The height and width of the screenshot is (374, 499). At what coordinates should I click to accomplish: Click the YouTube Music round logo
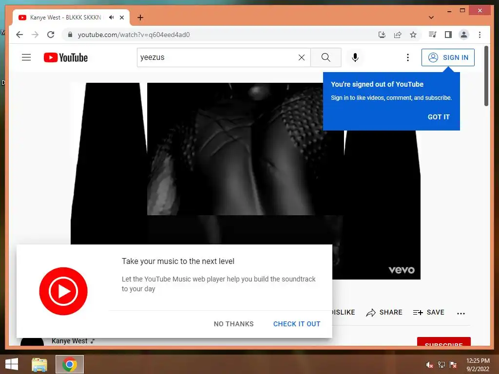[63, 291]
